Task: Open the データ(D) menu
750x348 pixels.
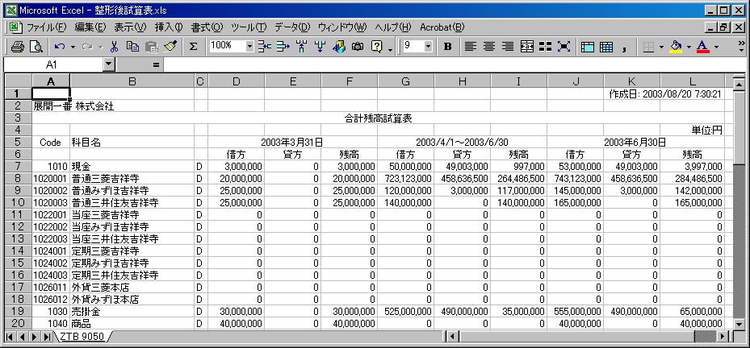Action: [291, 27]
